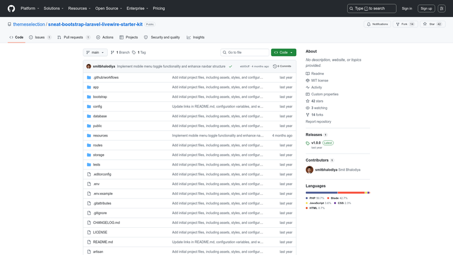The height and width of the screenshot is (255, 453).
Task: Open Custom properties in About
Action: click(x=322, y=94)
